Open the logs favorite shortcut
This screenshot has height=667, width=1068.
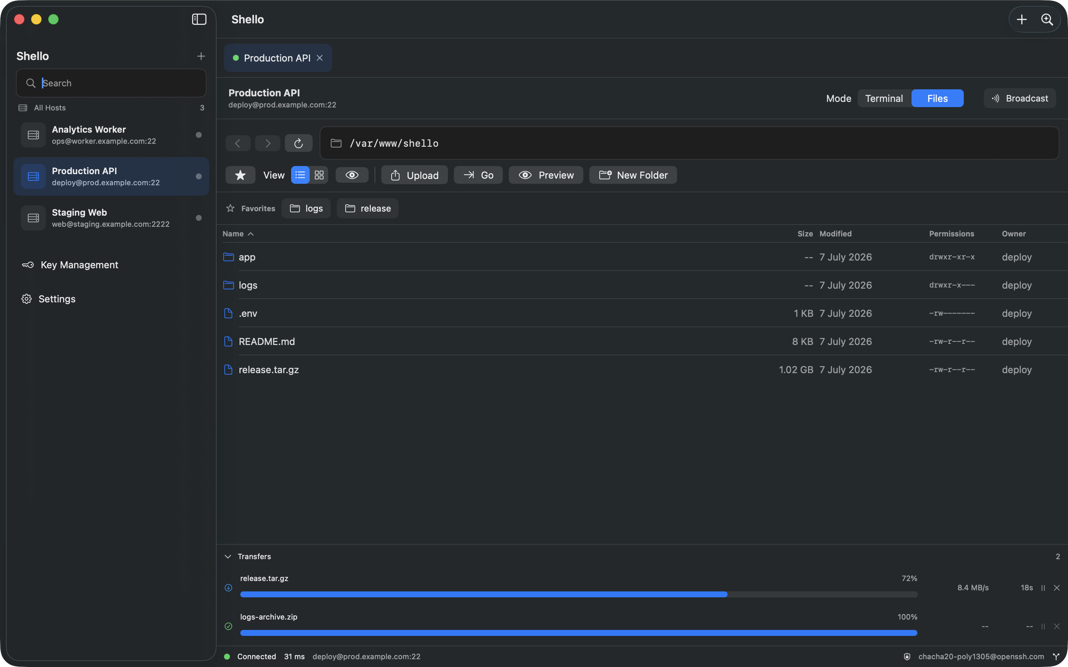pyautogui.click(x=306, y=208)
